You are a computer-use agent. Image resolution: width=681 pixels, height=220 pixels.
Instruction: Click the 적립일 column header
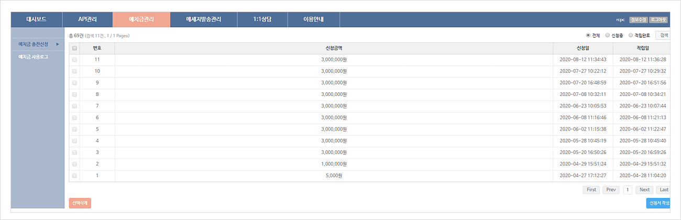(x=642, y=48)
